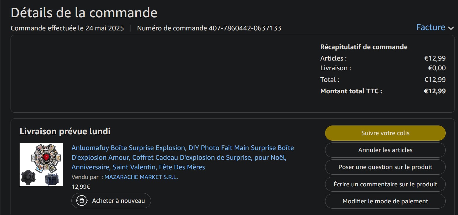Click the explosion box product thumbnail
Image resolution: width=458 pixels, height=215 pixels.
point(41,165)
